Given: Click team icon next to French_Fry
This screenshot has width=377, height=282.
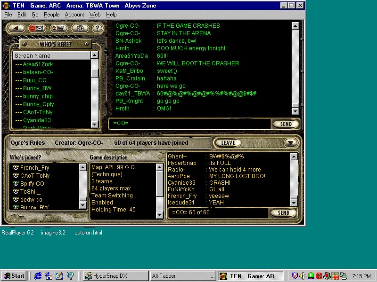Looking at the screenshot, I should point(16,168).
